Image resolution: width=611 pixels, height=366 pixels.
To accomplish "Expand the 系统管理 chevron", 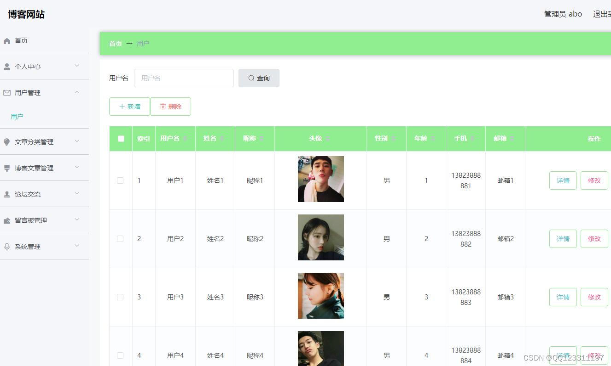I will (77, 246).
